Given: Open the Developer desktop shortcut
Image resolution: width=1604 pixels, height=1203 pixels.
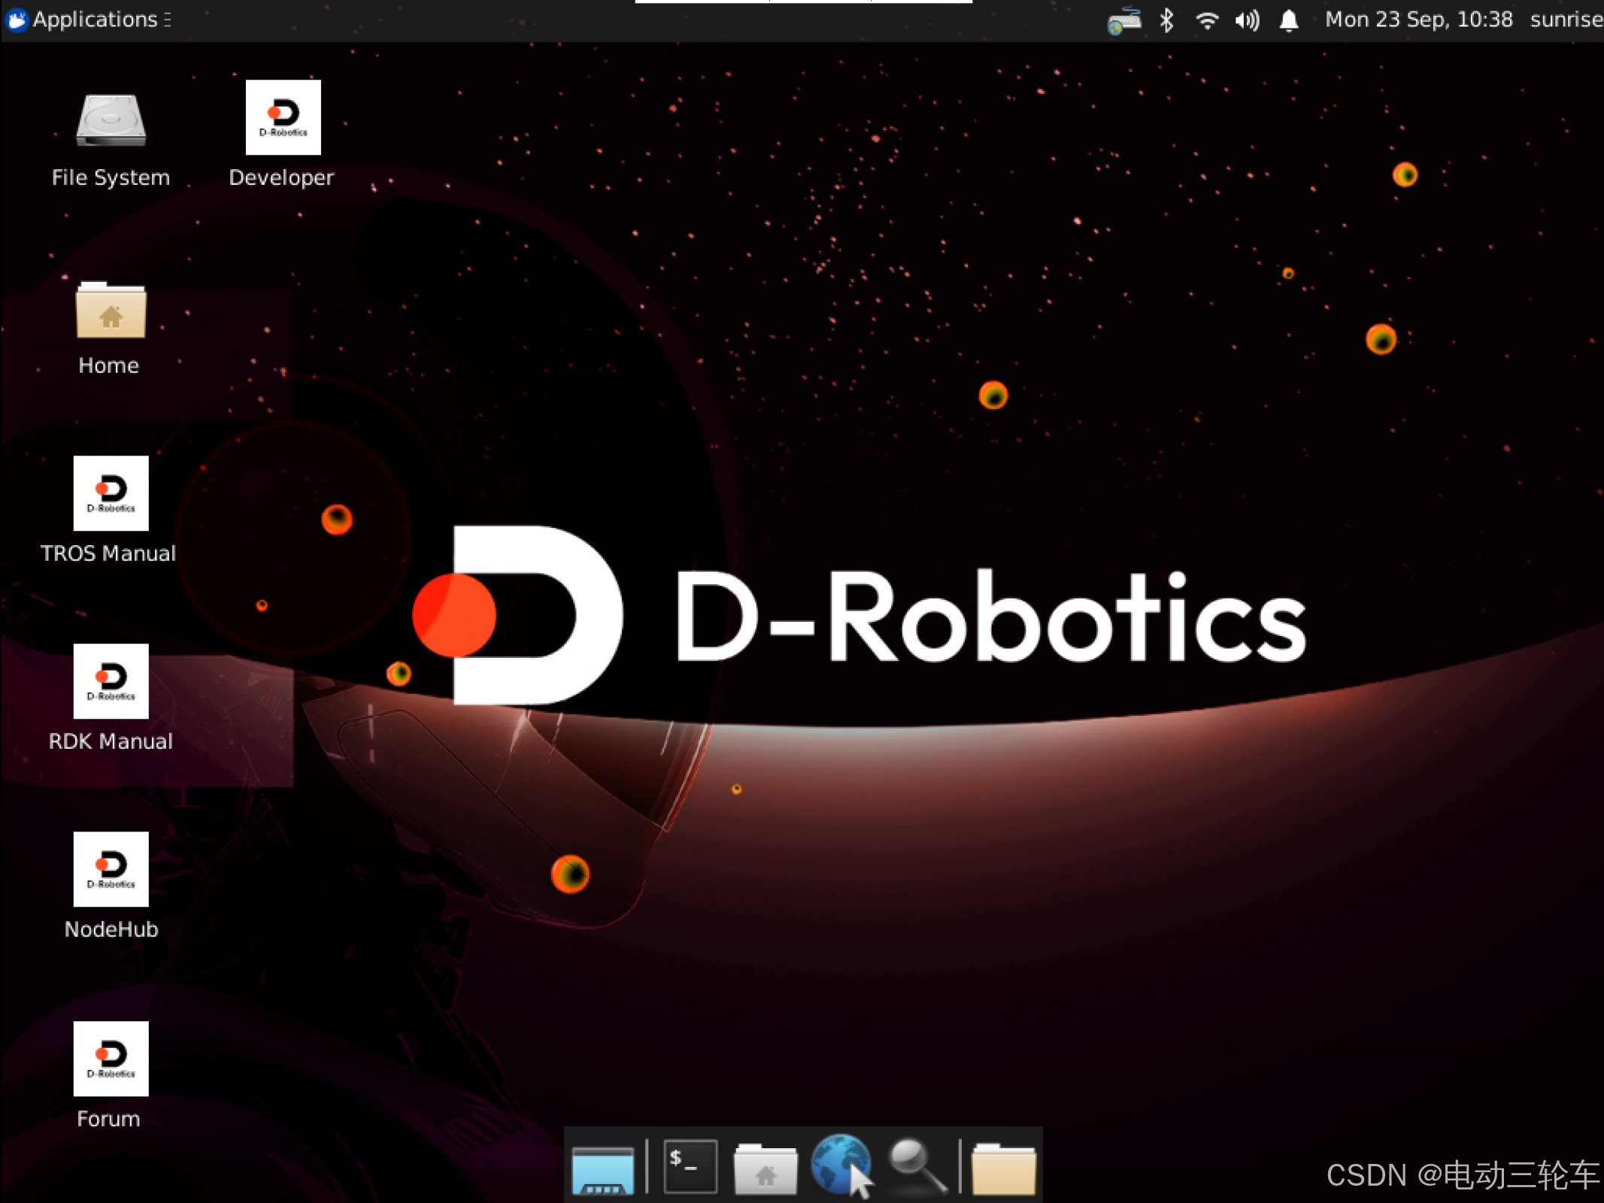Looking at the screenshot, I should (x=283, y=118).
